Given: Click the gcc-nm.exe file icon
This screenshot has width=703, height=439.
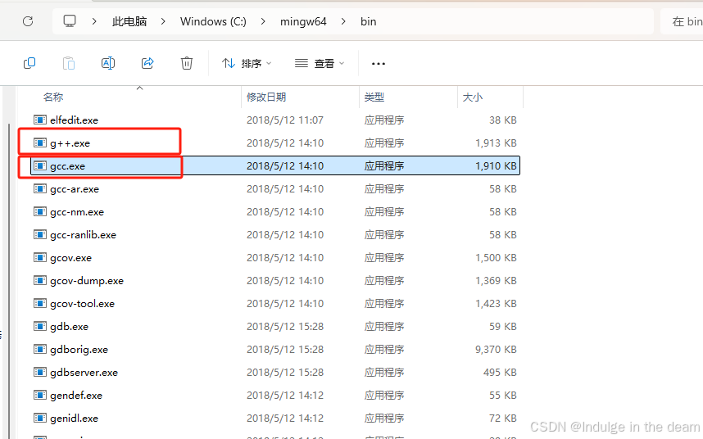Looking at the screenshot, I should point(40,211).
